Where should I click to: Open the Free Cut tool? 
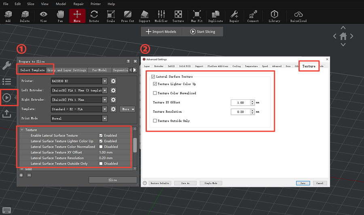coord(127,16)
